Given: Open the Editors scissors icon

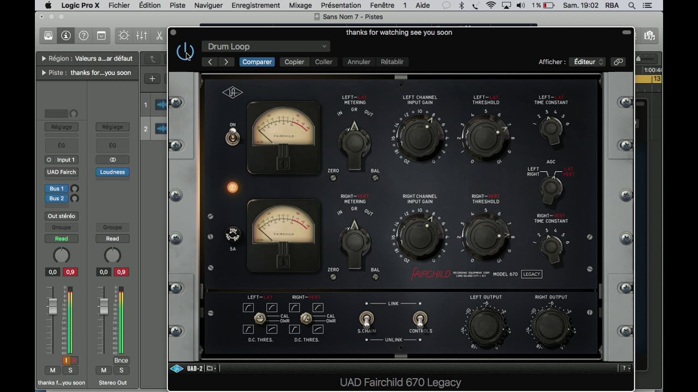Looking at the screenshot, I should point(159,35).
